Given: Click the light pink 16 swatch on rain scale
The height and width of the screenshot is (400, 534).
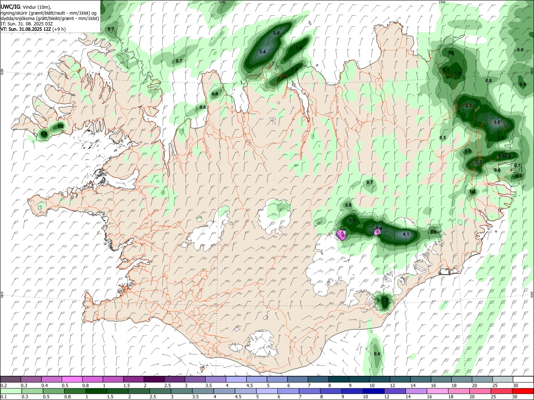Looking at the screenshot, I should click(x=437, y=391).
